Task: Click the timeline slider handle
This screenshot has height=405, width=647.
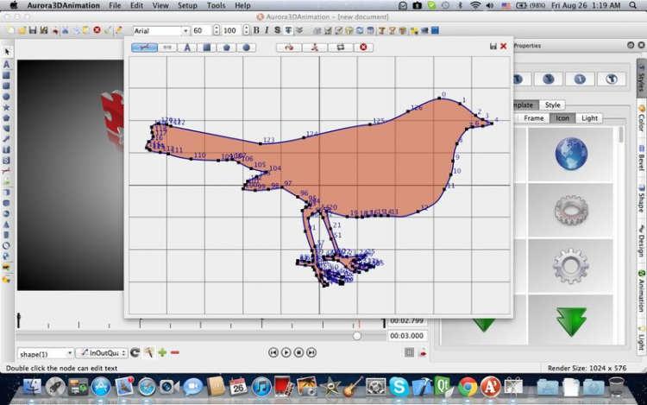Action: [357, 336]
